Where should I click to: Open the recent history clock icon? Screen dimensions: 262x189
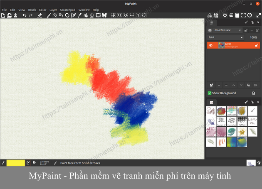tap(250, 15)
